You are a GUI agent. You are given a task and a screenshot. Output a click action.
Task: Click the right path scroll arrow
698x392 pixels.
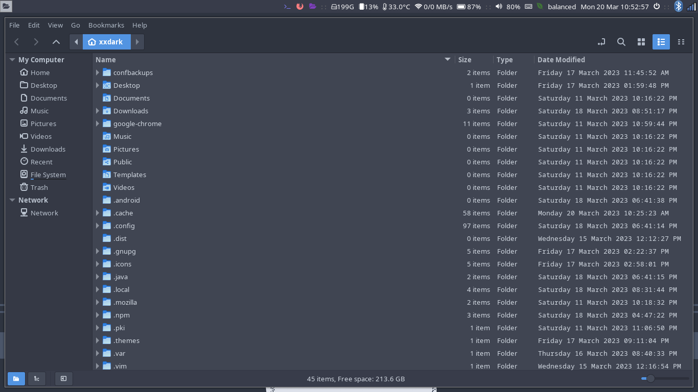(137, 42)
